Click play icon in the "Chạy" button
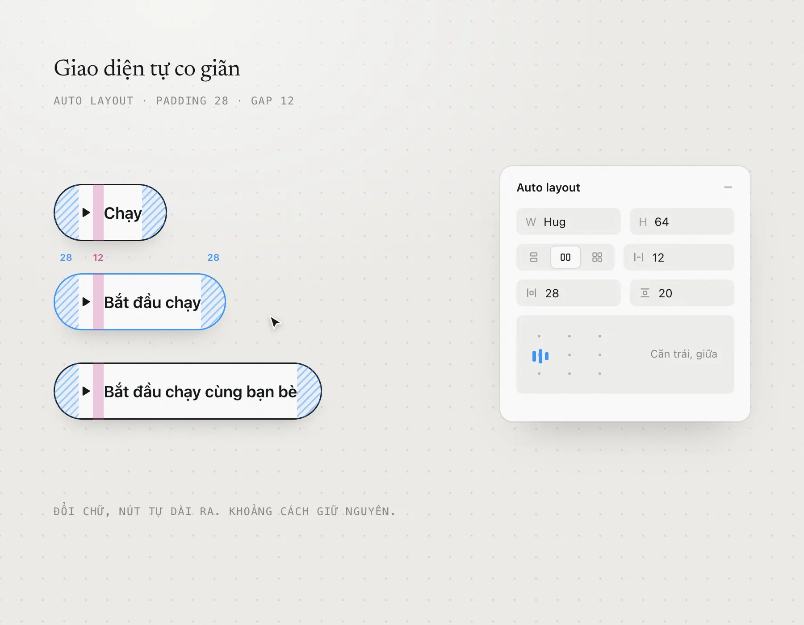804x625 pixels. (x=86, y=212)
